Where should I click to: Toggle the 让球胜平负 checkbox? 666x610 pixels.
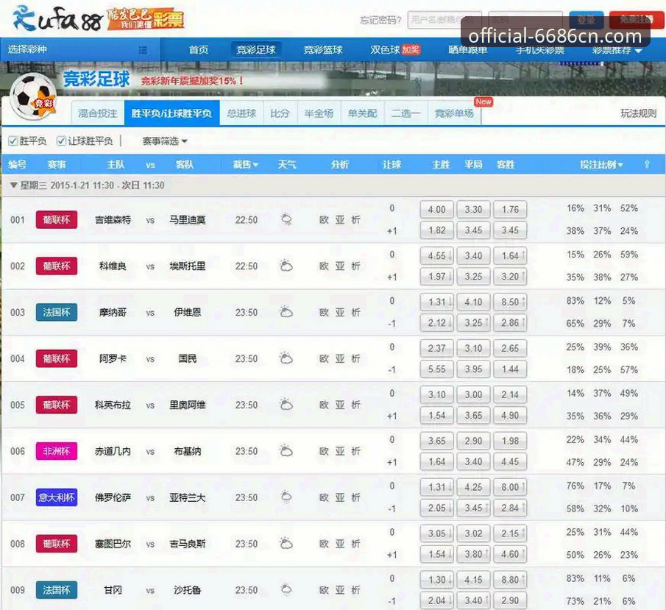61,141
